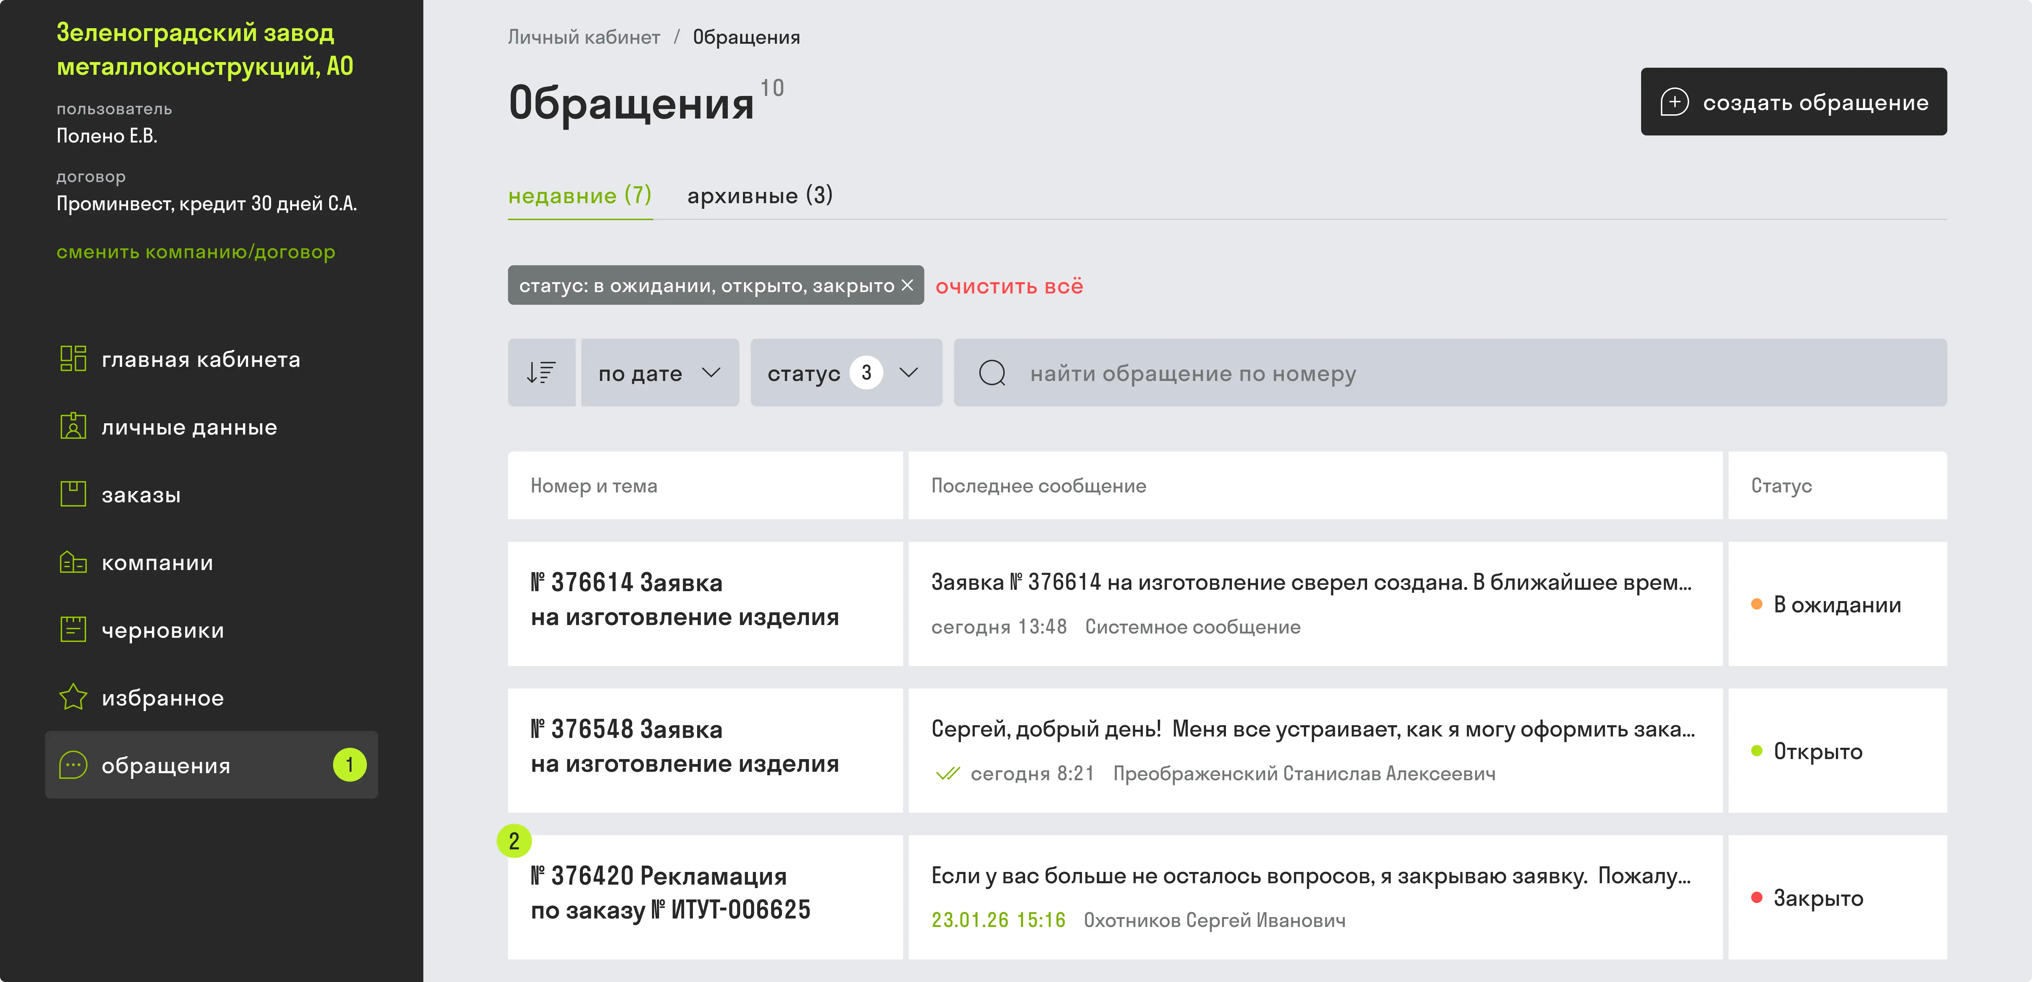Click the найти обращение по номеру field
Image resolution: width=2032 pixels, height=982 pixels.
click(x=1450, y=372)
